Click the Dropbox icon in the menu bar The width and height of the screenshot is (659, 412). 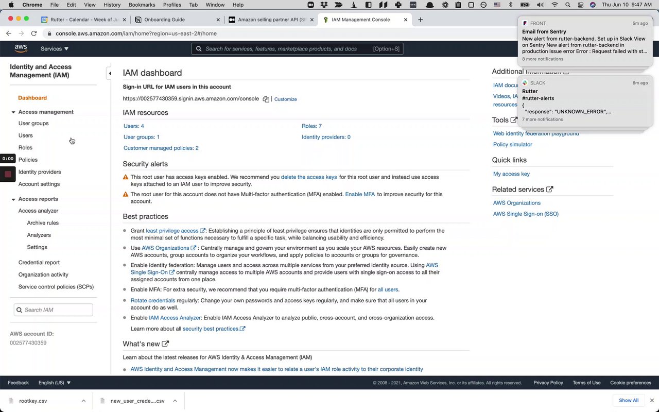pos(324,5)
